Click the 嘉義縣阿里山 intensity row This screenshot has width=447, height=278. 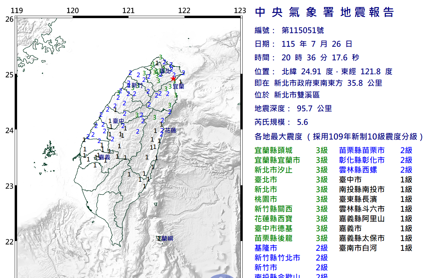(376, 219)
